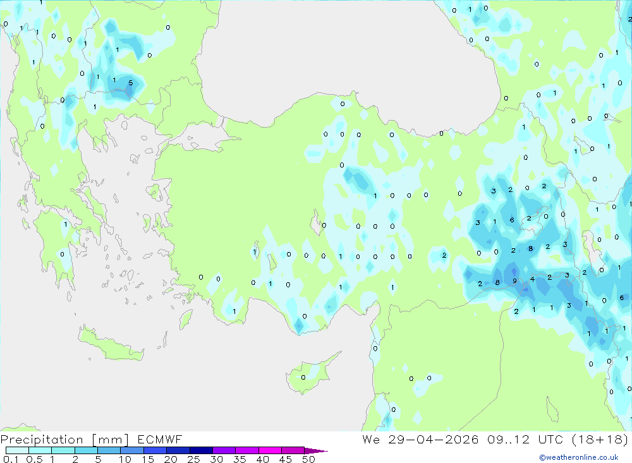The image size is (632, 463).
Task: Click the 'Precipitation' title word
Action: 42,439
